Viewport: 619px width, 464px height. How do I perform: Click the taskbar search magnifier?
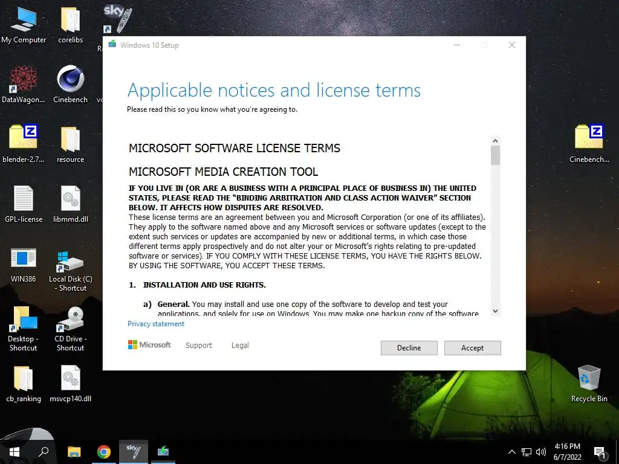point(44,452)
